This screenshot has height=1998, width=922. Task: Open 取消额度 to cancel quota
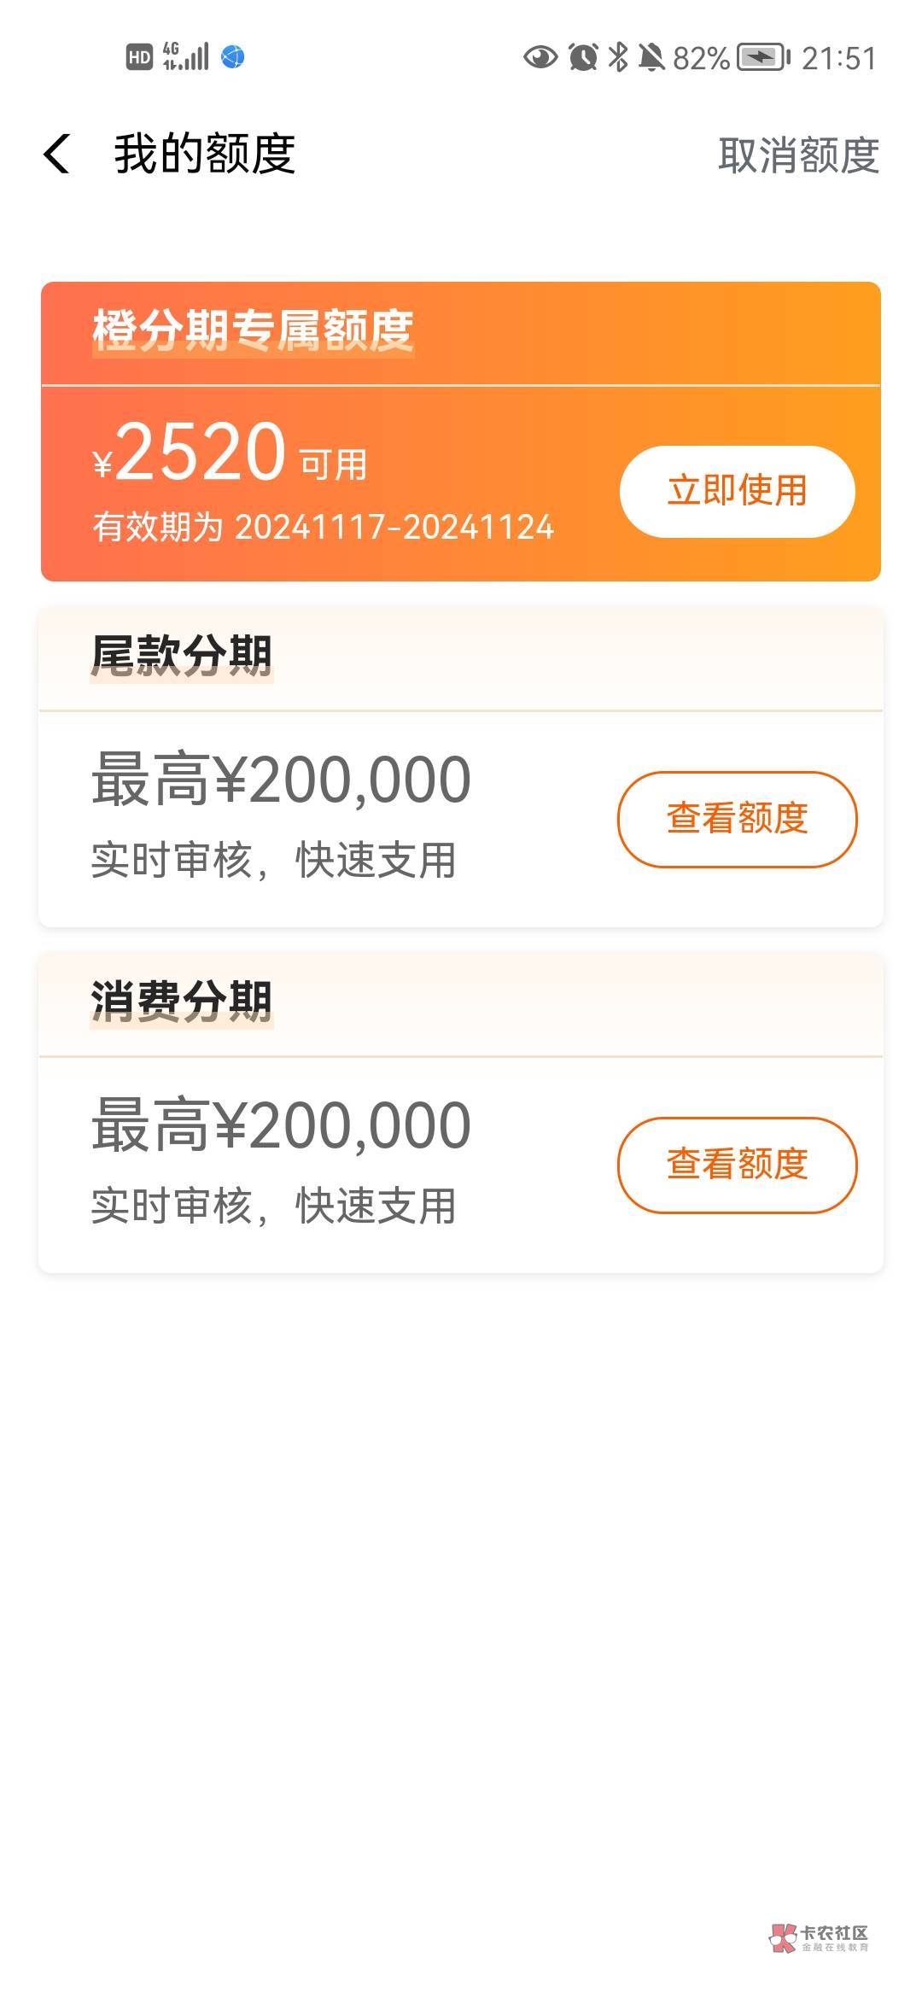coord(798,155)
